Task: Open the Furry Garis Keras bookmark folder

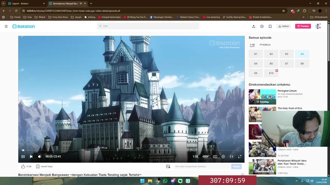Action: coord(58,17)
